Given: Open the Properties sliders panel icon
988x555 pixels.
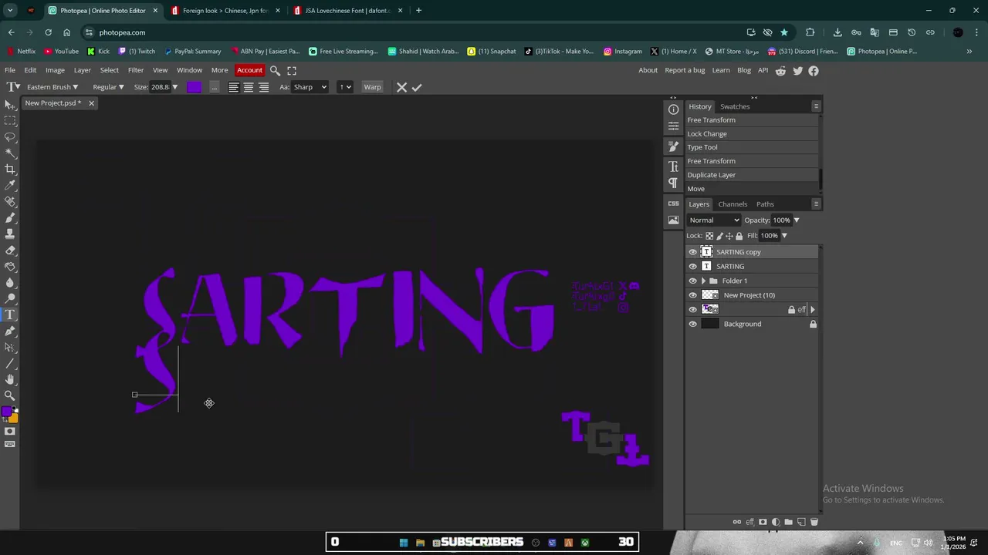Looking at the screenshot, I should click(x=673, y=126).
